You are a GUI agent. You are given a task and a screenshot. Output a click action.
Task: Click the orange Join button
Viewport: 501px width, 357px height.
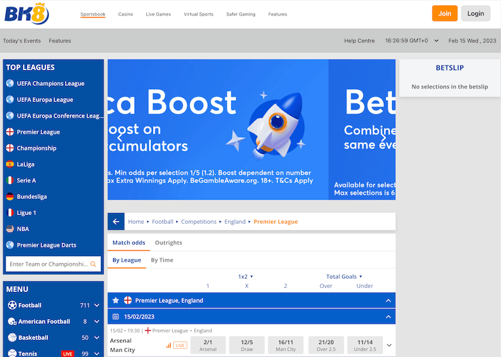pyautogui.click(x=445, y=14)
